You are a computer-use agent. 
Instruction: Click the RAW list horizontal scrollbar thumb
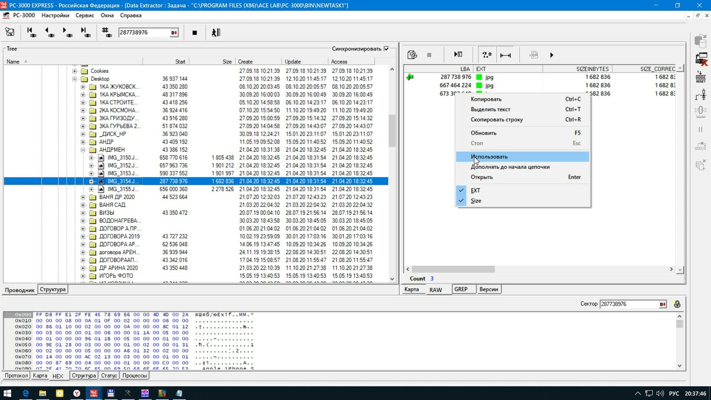pos(453,269)
